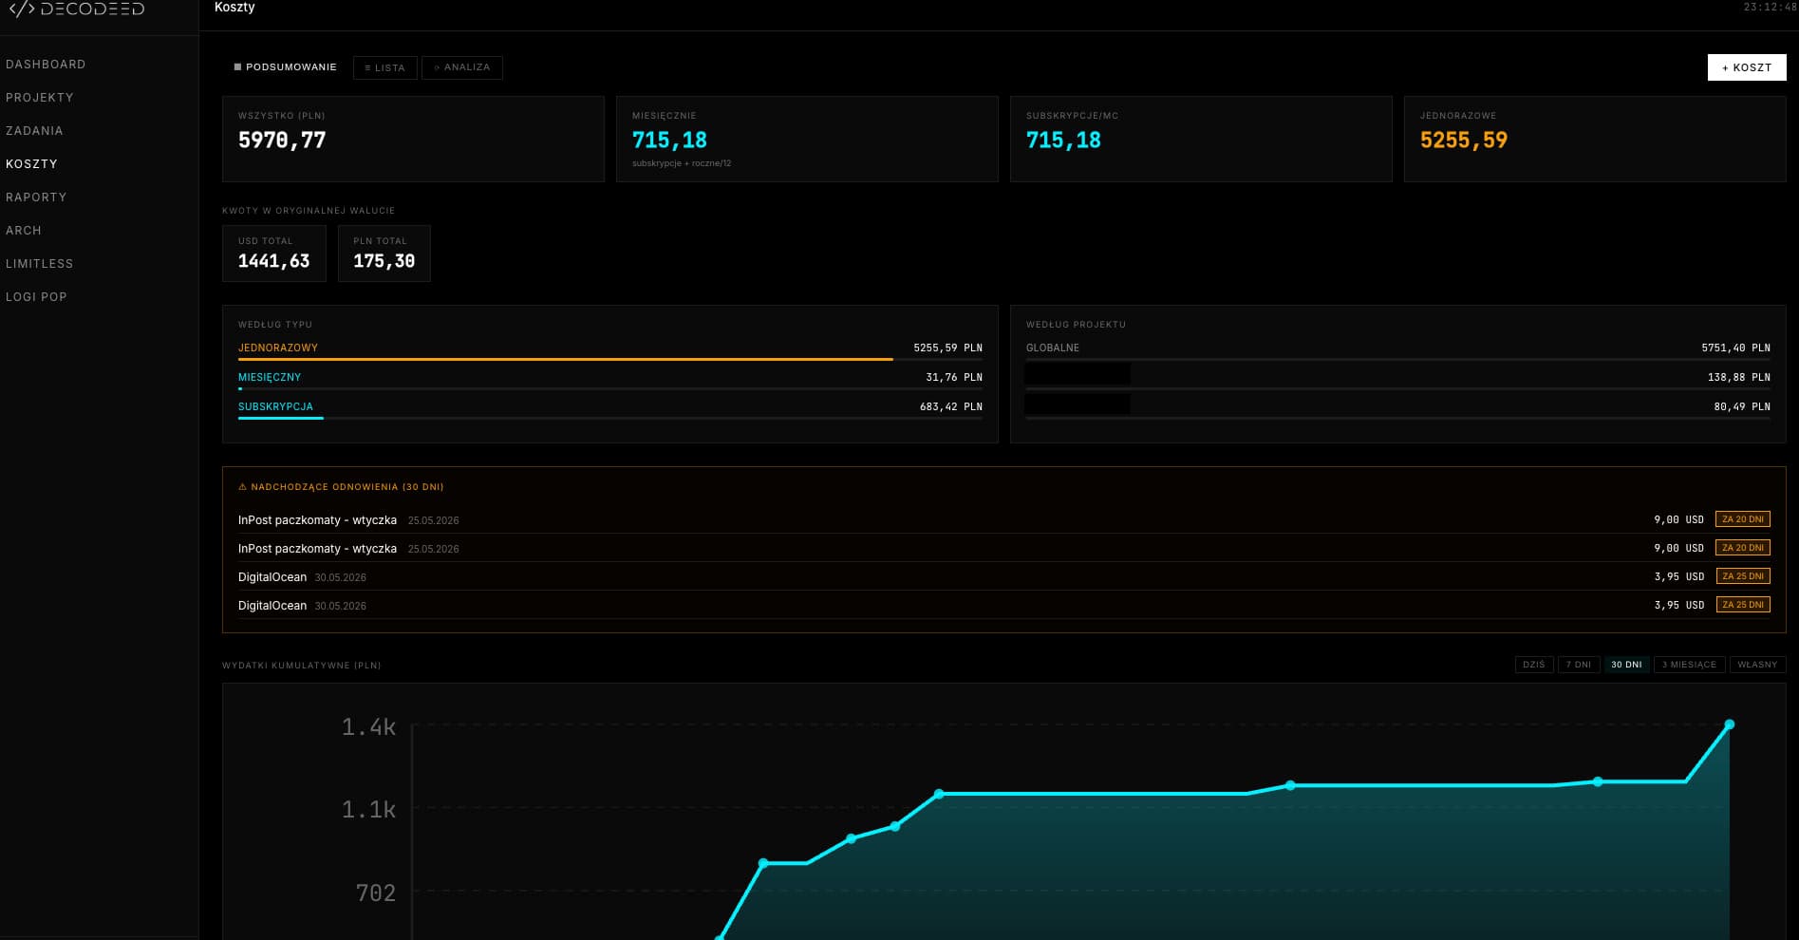Click the 5751,40 PLN project value
The height and width of the screenshot is (940, 1799).
point(1735,348)
